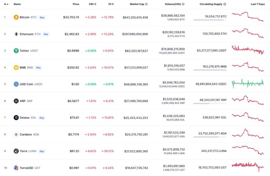Open the Cardano ADA coin link

(29, 134)
